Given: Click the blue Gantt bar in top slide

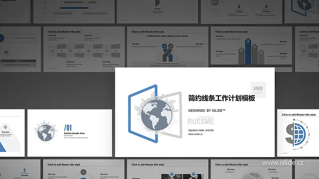Looking at the screenshot, I should [74, 8].
